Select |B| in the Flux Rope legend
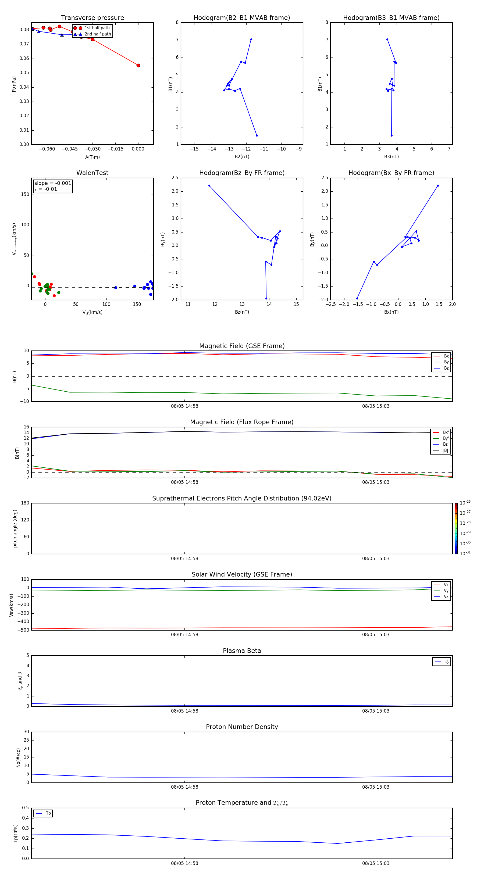Image resolution: width=484 pixels, height=887 pixels. pos(441,450)
